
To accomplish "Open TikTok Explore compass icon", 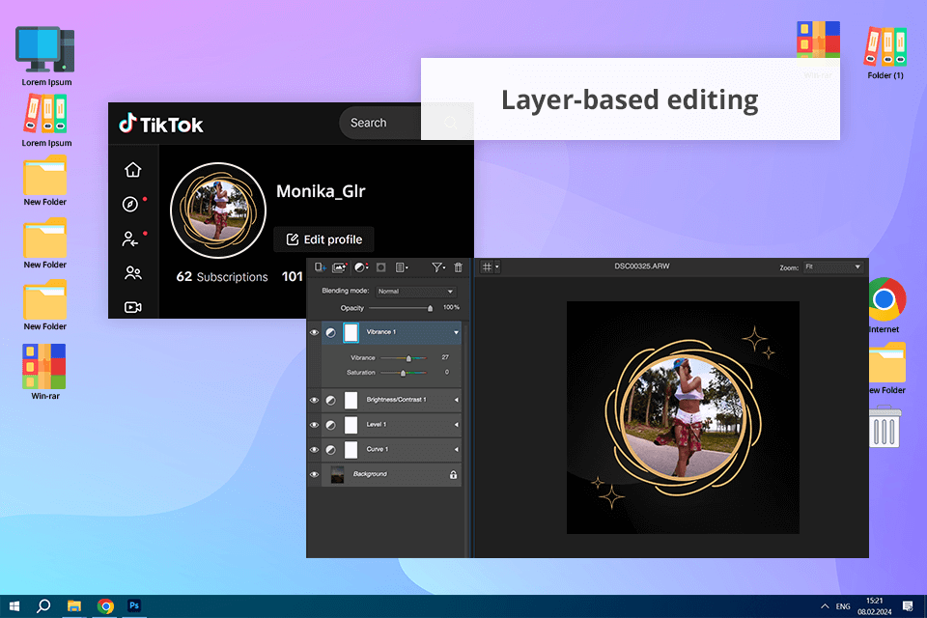I will [130, 204].
